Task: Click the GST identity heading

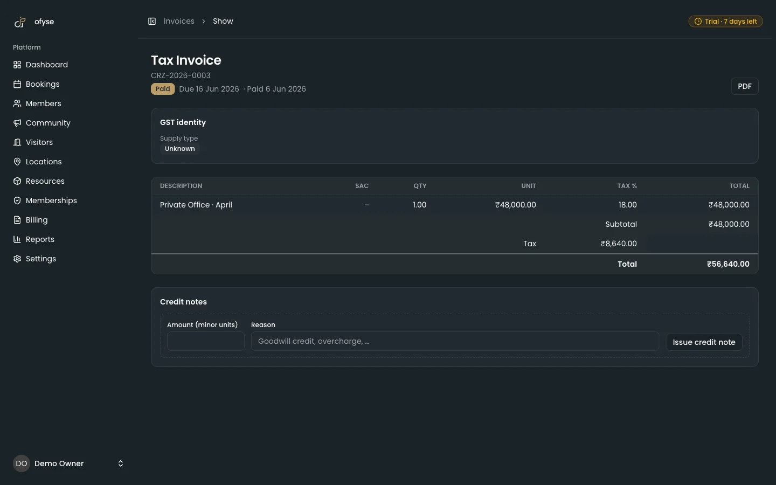Action: tap(183, 122)
